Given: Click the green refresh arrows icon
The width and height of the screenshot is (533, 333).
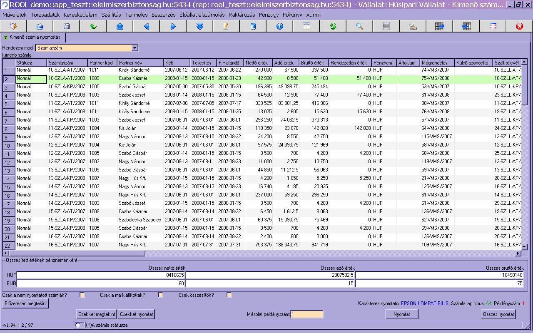Looking at the screenshot, I should tap(333, 26).
